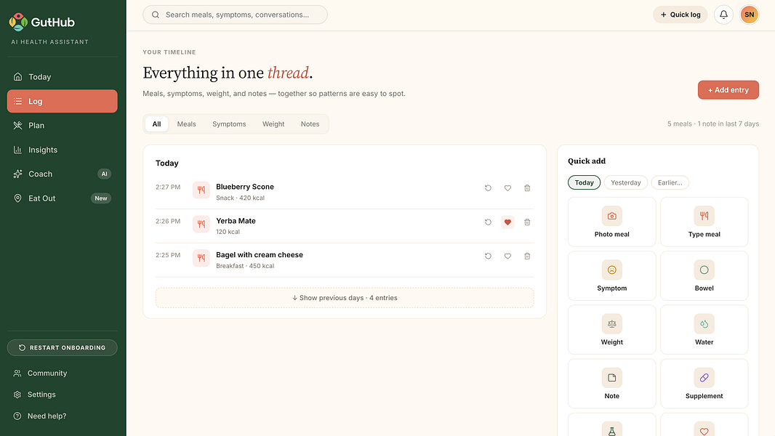Add a Supplement entry
The image size is (775, 436).
pyautogui.click(x=704, y=384)
